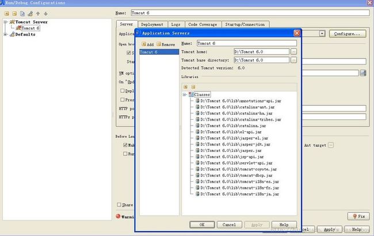Click the Ant target browse button
The height and width of the screenshot is (236, 374).
click(x=331, y=145)
